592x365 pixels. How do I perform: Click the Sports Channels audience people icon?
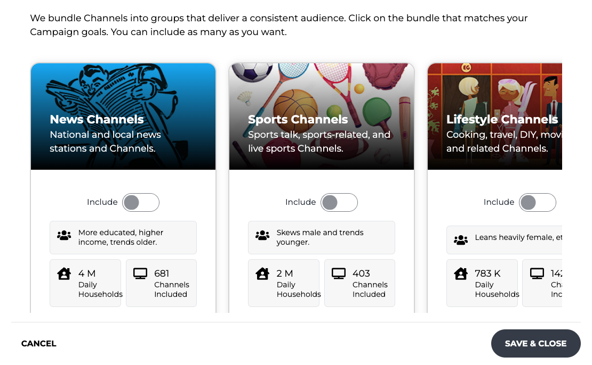[262, 235]
